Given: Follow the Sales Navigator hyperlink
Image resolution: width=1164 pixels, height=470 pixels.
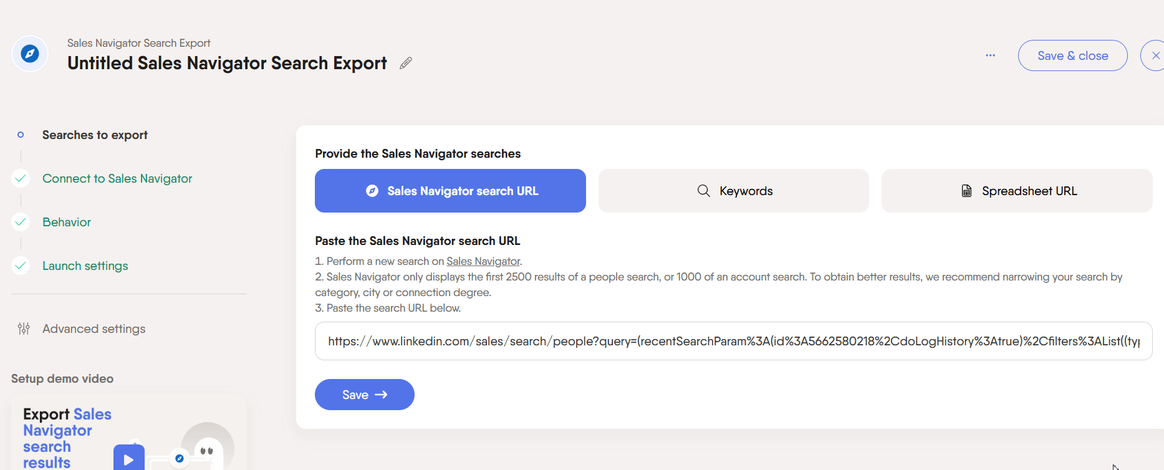Looking at the screenshot, I should pyautogui.click(x=483, y=261).
